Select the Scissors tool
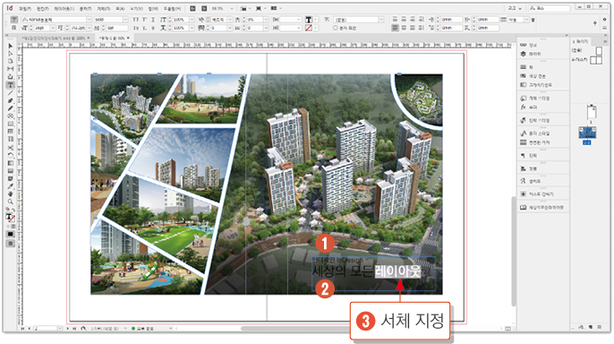 click(11, 147)
